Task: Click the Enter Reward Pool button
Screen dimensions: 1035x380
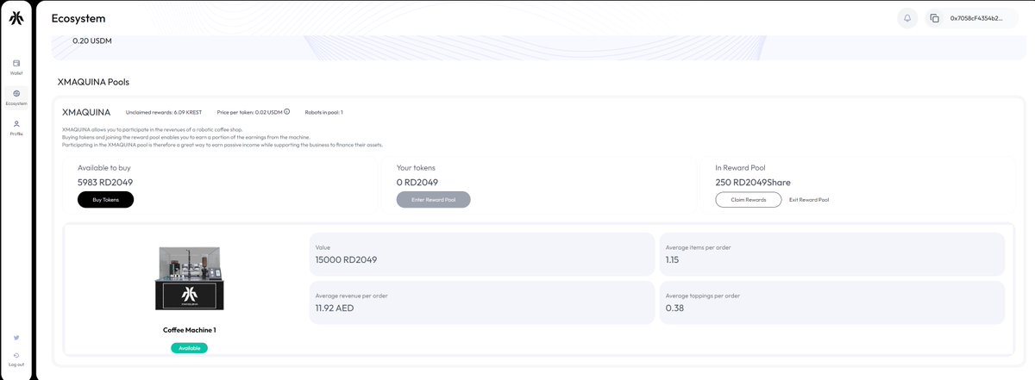Action: pyautogui.click(x=433, y=199)
